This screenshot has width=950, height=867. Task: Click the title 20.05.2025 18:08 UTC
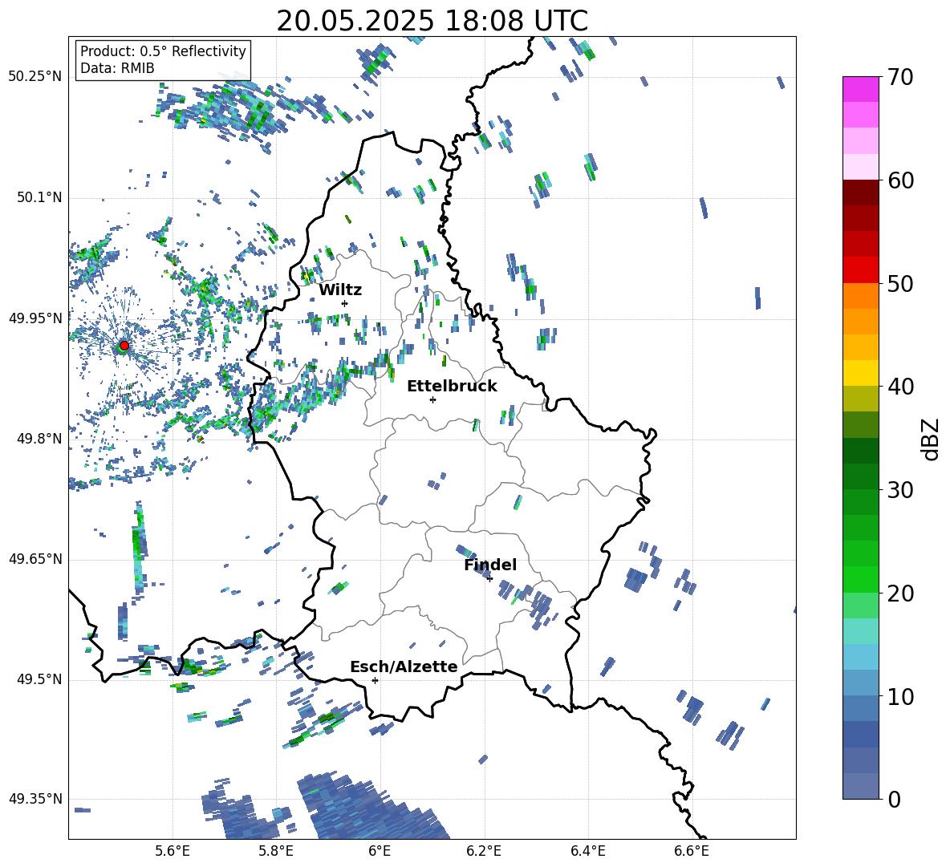432,21
